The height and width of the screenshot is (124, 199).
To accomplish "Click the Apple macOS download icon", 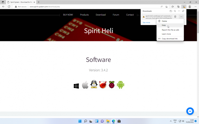I will pyautogui.click(x=85, y=85).
